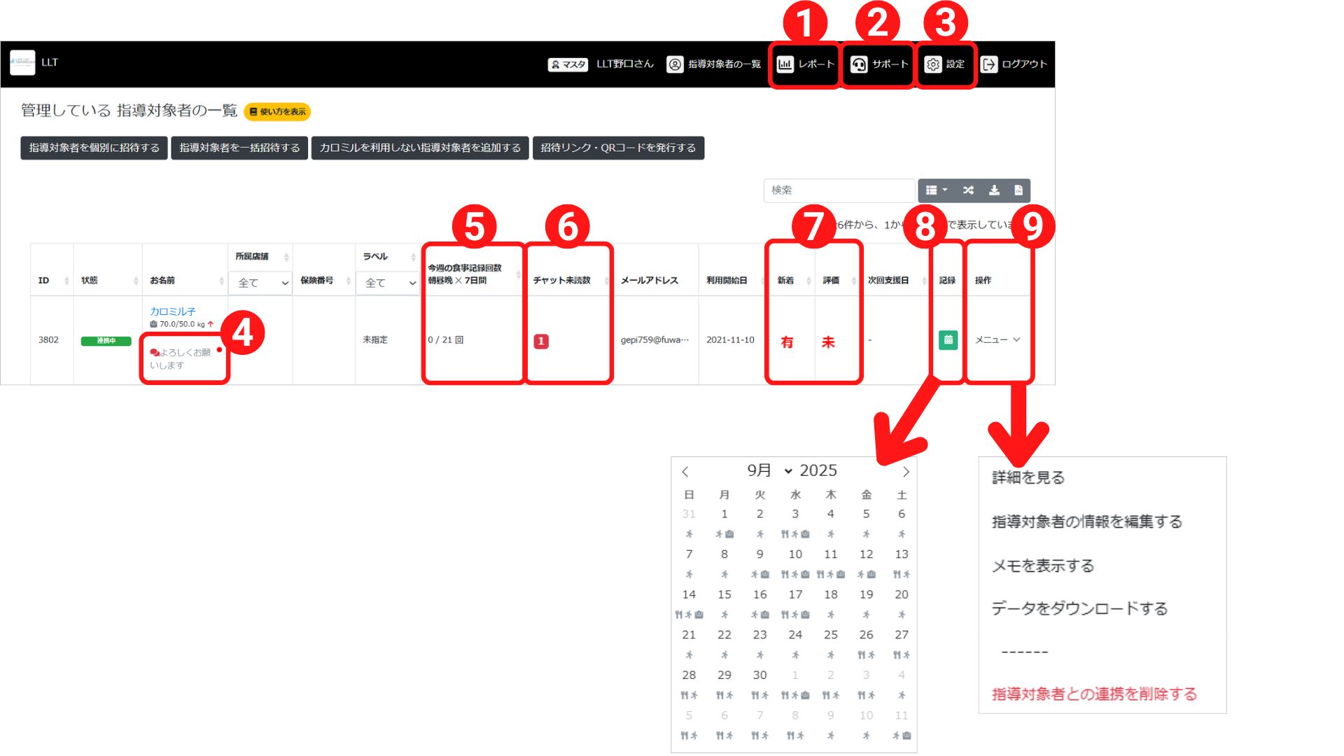Click record icons under September 26

coord(866,655)
